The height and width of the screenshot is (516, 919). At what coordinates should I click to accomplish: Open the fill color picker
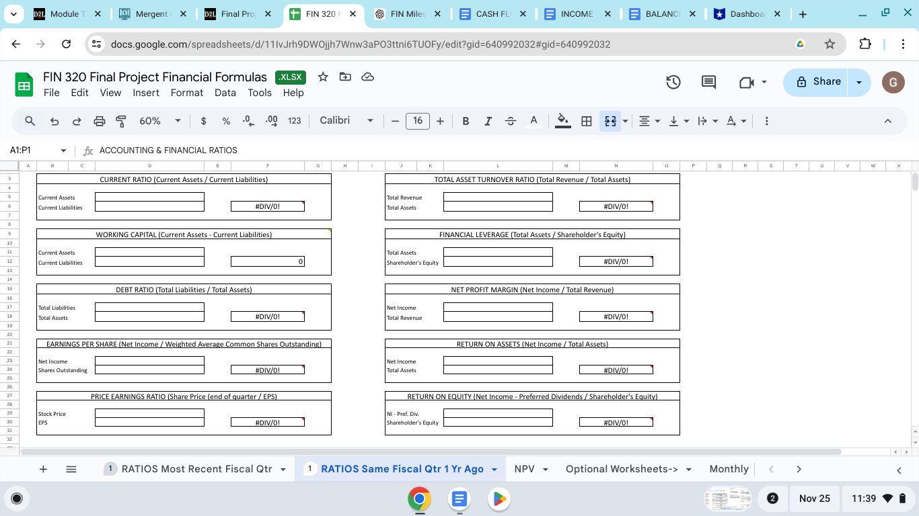pyautogui.click(x=563, y=121)
